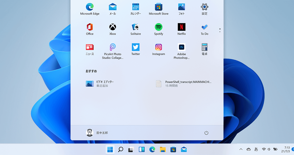The width and height of the screenshot is (294, 155).
Task: Open Microsoft Store from the taskbar
Action: coord(173,150)
